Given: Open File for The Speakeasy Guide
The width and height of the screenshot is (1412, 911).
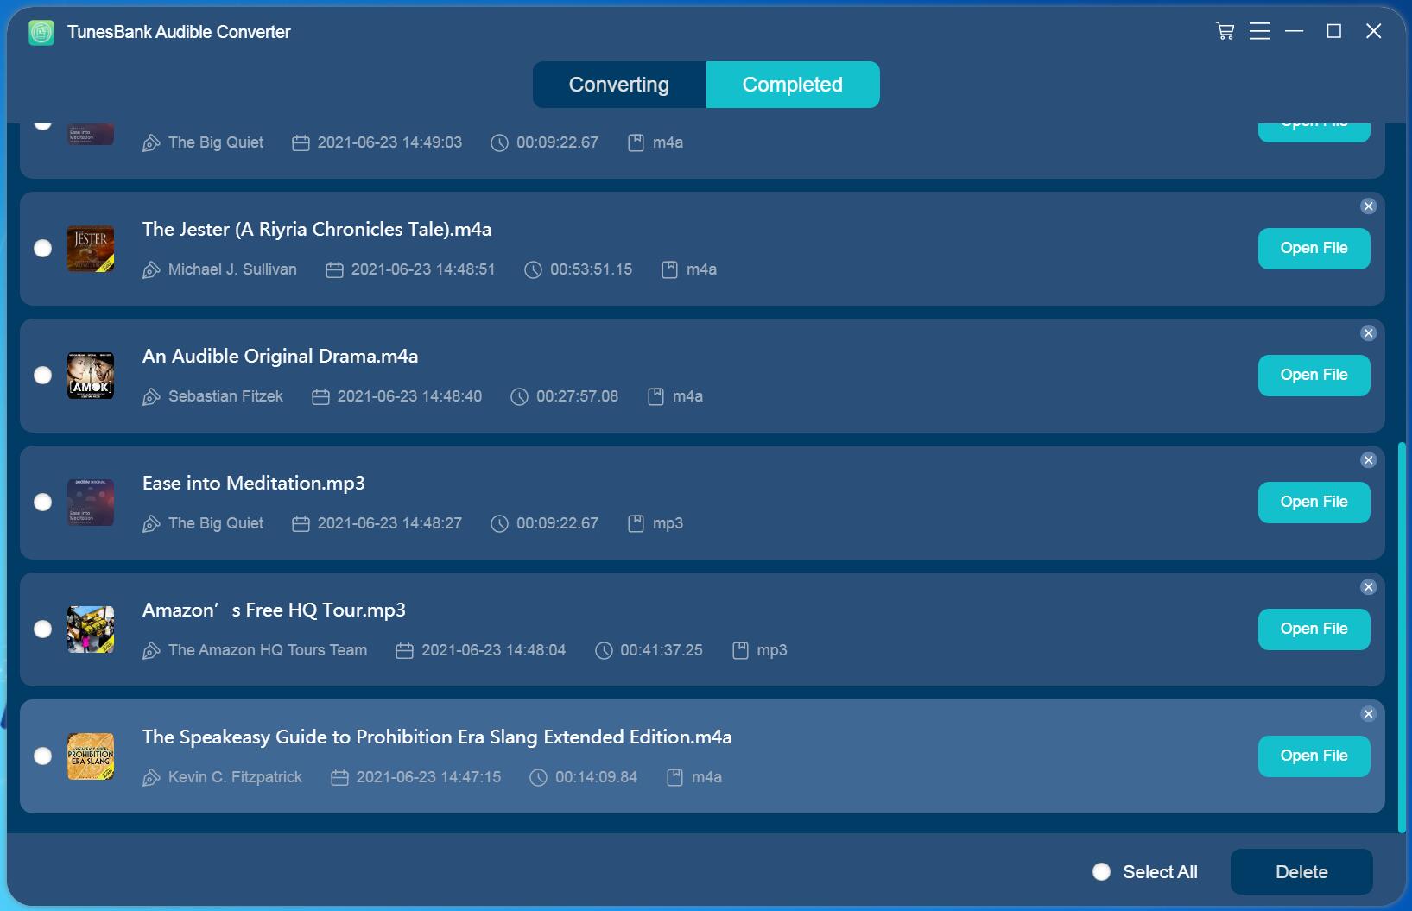Looking at the screenshot, I should 1314,756.
